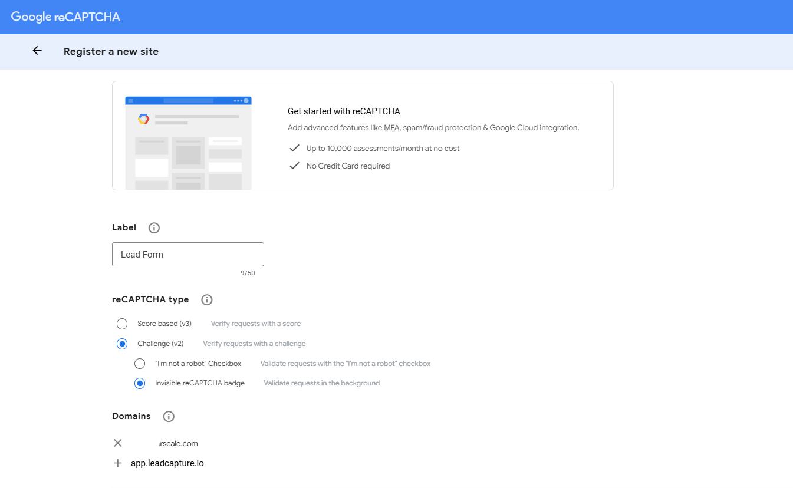Screen dimensions: 793x488
Task: Open the Domains info icon
Action: click(169, 417)
